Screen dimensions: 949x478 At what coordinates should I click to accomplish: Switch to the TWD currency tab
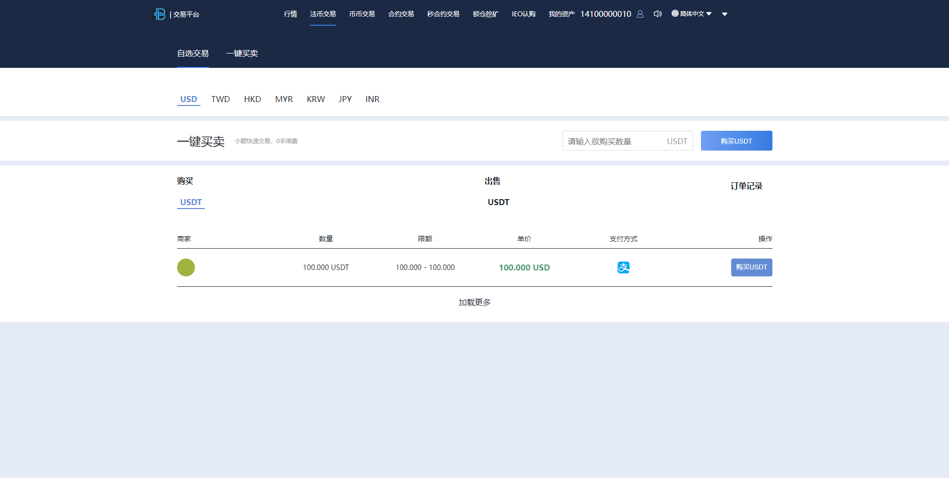[220, 99]
